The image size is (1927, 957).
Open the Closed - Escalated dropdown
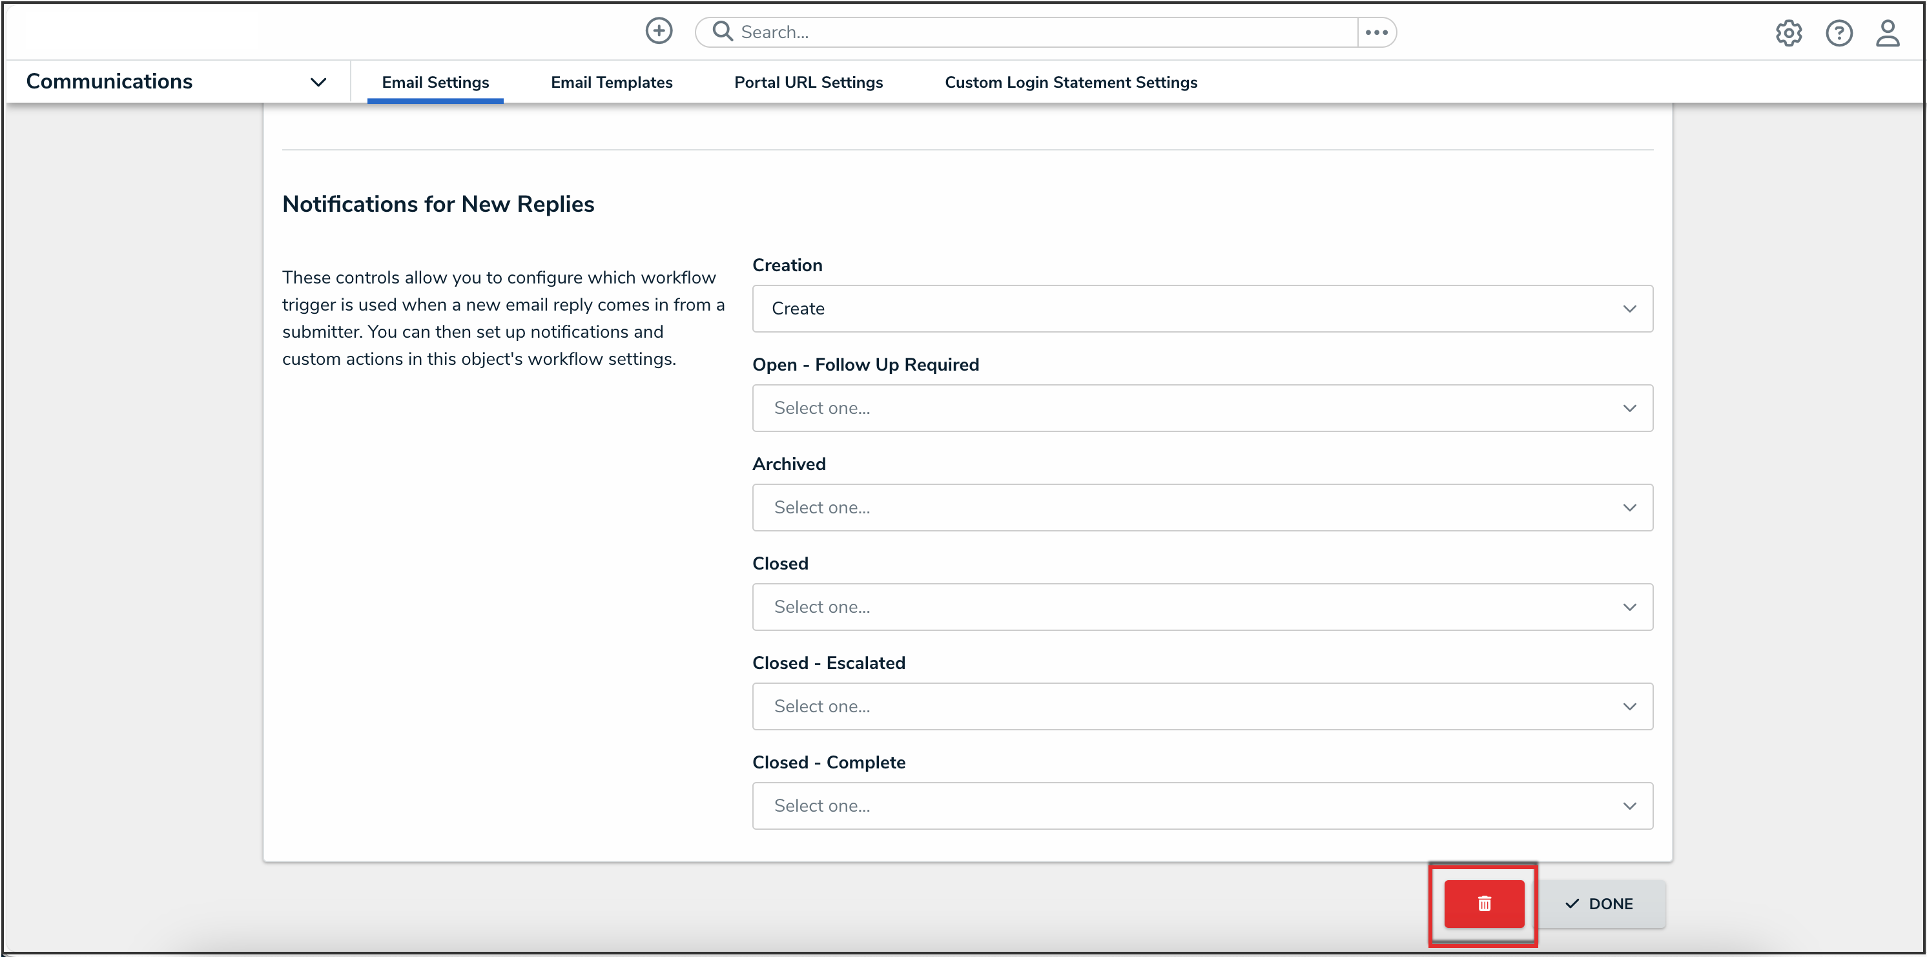(x=1201, y=706)
